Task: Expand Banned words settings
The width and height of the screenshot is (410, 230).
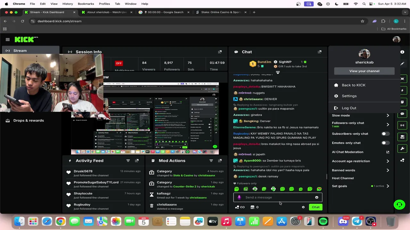Action: (388, 170)
